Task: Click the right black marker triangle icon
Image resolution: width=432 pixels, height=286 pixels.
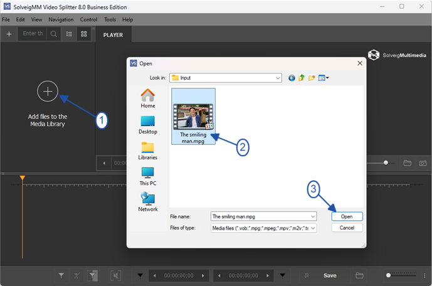Action: coord(283,275)
